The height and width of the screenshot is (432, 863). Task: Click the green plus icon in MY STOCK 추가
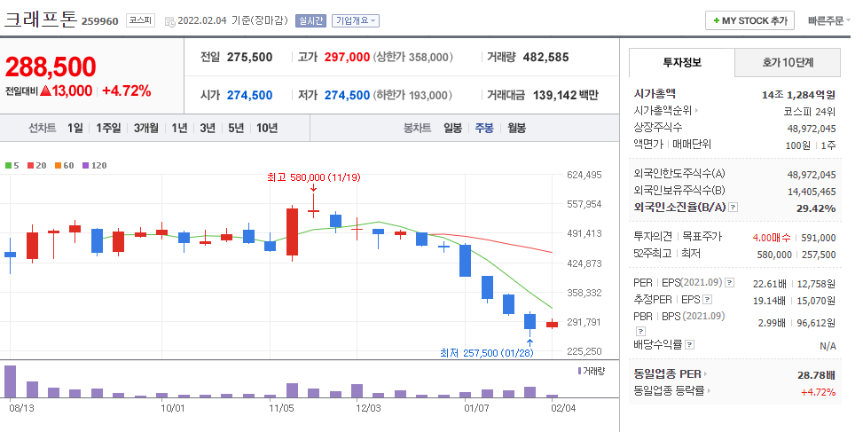[x=716, y=21]
